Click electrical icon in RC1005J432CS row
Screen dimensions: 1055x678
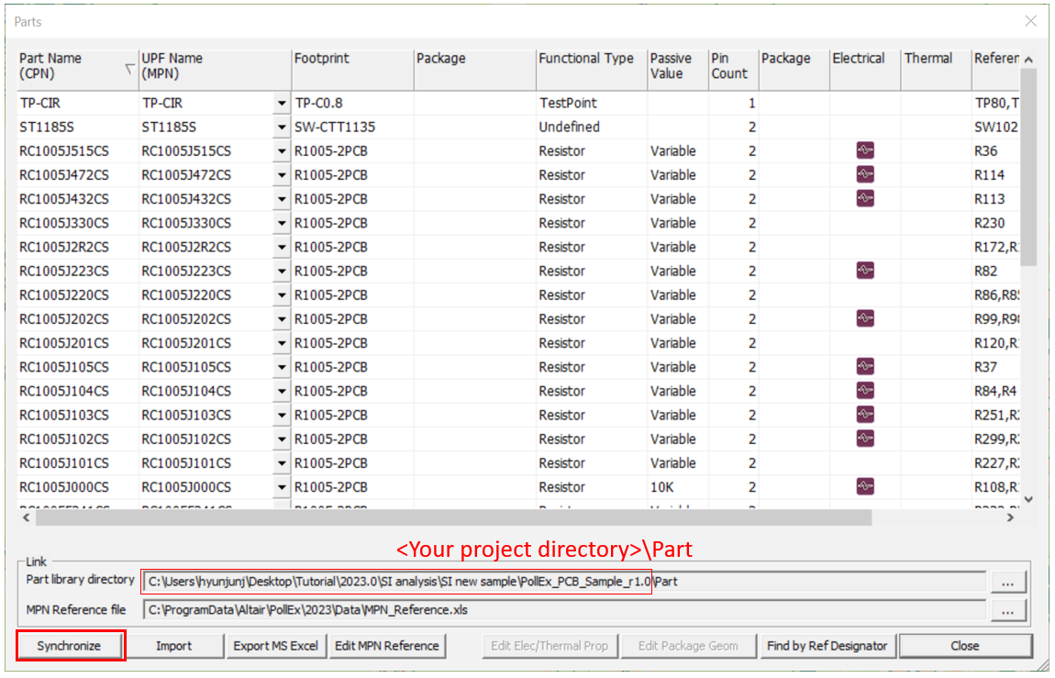point(864,199)
